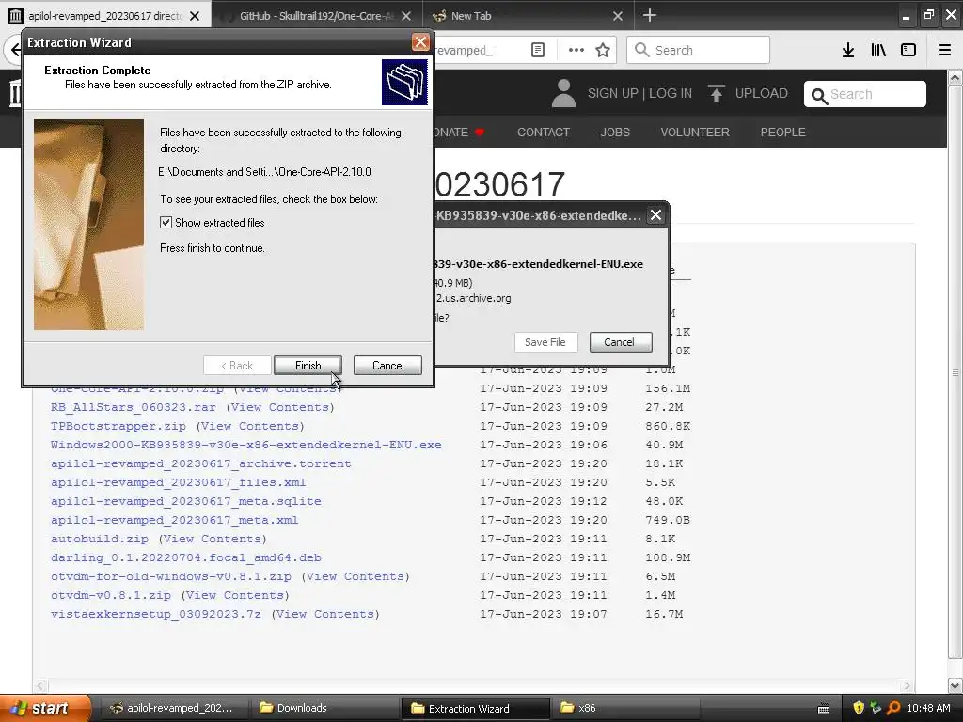Click the page vertical scrollbar down arrow
This screenshot has height=722, width=963.
[955, 685]
